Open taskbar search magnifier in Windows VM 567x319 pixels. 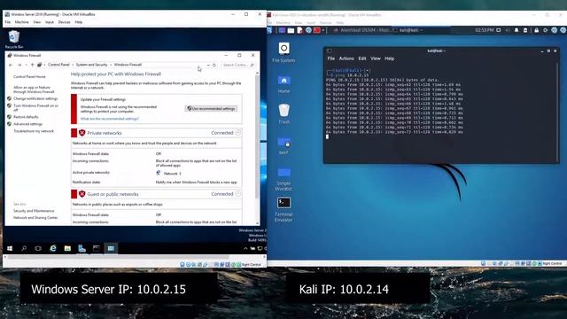tap(24, 248)
